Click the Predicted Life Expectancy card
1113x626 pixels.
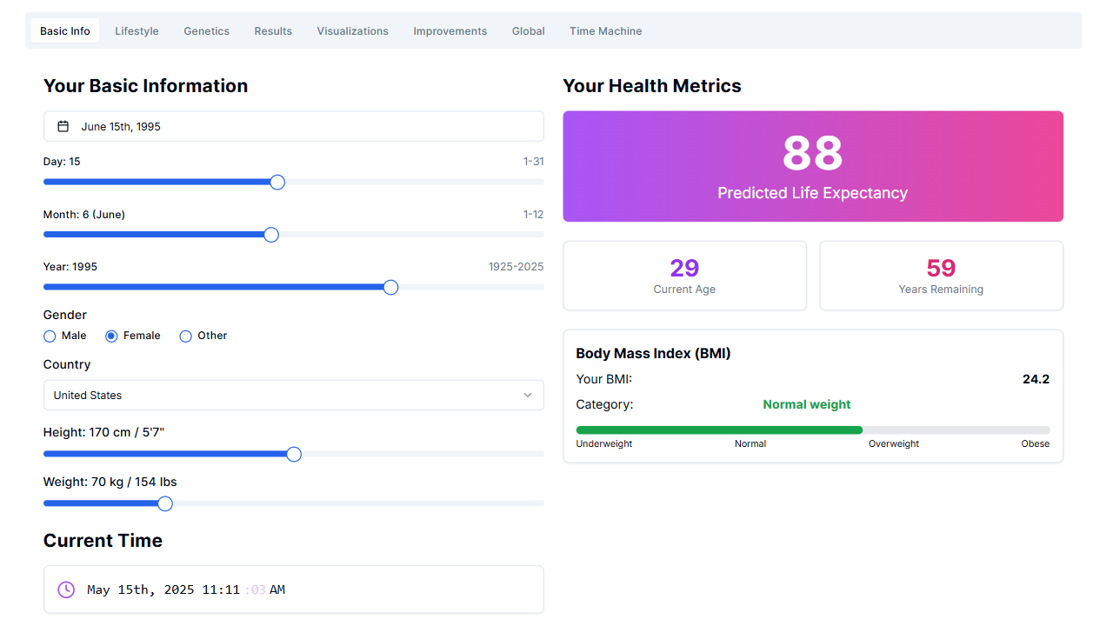(812, 166)
